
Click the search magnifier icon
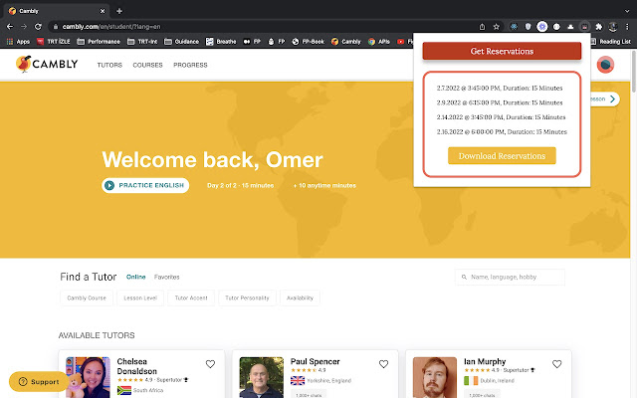[x=464, y=277]
